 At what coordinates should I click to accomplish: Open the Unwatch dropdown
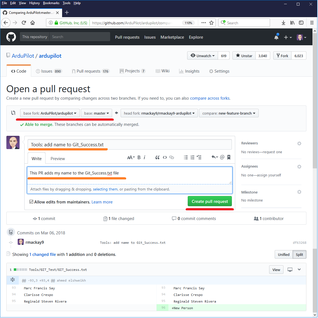203,56
